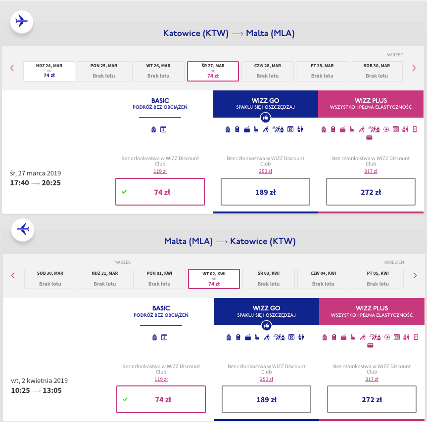This screenshot has width=427, height=422.
Task: Click the backpack icon under outbound BASIC fare
Action: click(x=153, y=129)
